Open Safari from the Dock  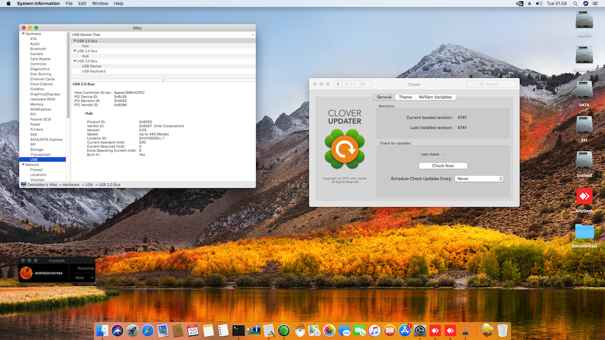[x=147, y=331]
